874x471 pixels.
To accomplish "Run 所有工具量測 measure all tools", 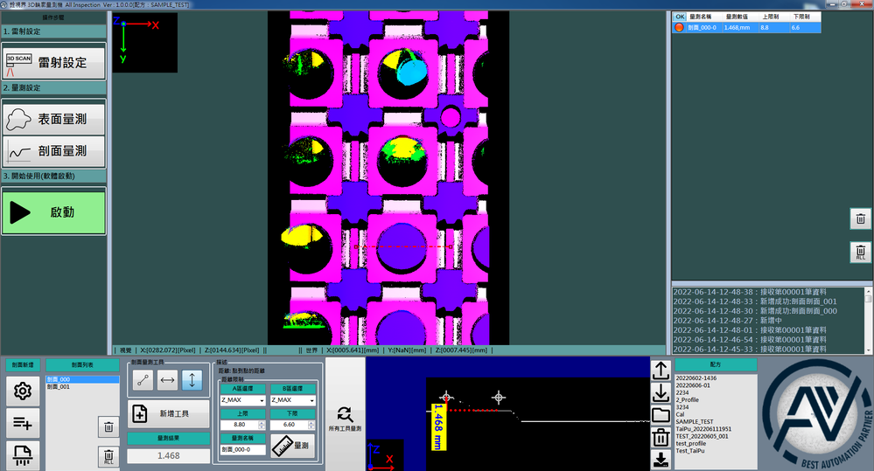I will click(345, 416).
